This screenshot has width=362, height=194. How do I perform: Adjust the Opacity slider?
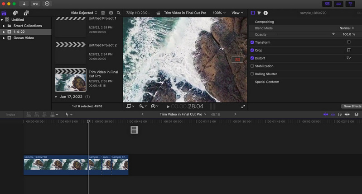[x=333, y=34]
